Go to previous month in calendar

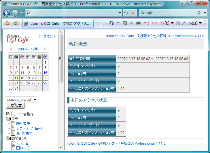pyautogui.click(x=11, y=49)
